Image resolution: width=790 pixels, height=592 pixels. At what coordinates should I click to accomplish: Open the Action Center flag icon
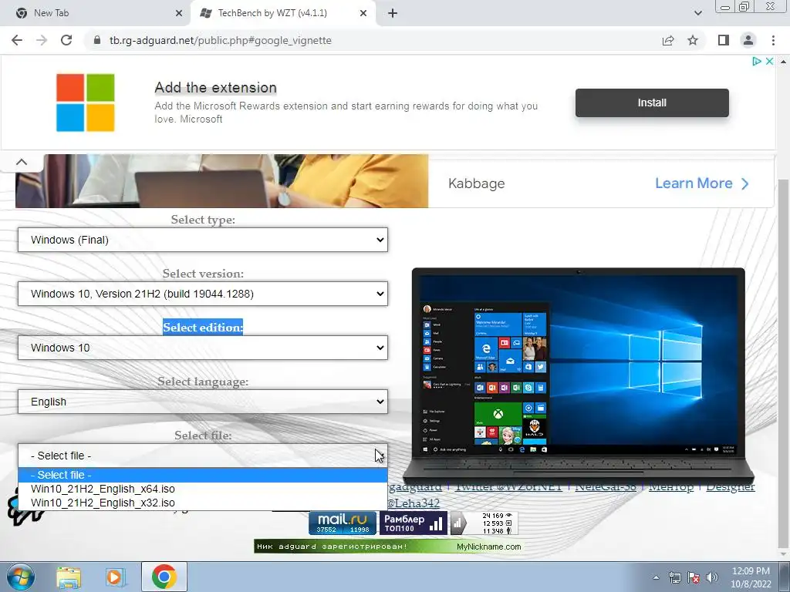[694, 577]
